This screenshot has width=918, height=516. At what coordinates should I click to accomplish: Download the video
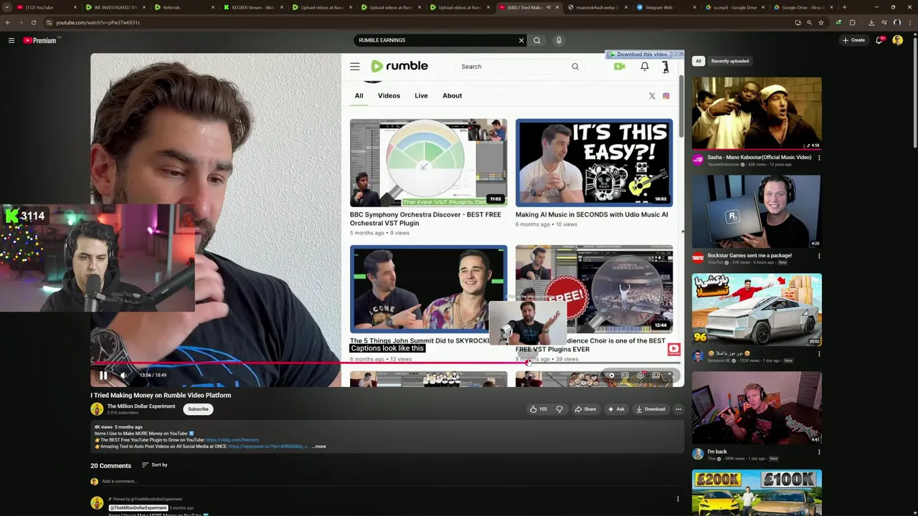tap(650, 409)
